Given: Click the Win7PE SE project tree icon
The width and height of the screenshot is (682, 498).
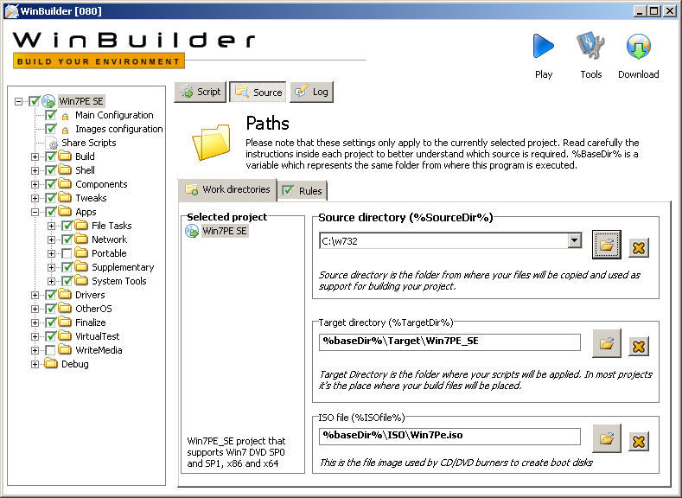Looking at the screenshot, I should point(48,101).
